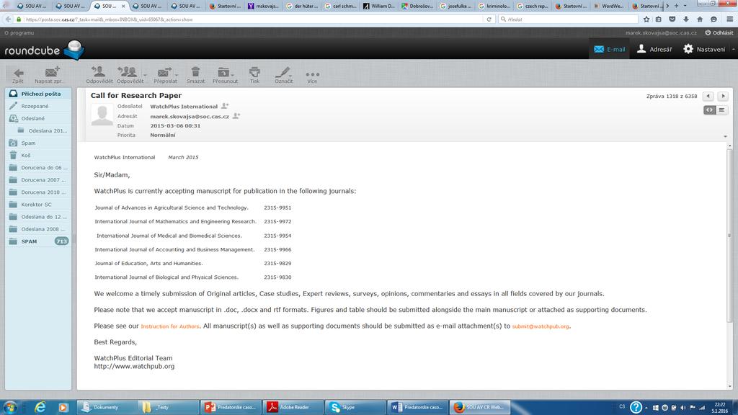The image size is (738, 415).
Task: Go back with the Zpět arrow button
Action: coord(18,75)
